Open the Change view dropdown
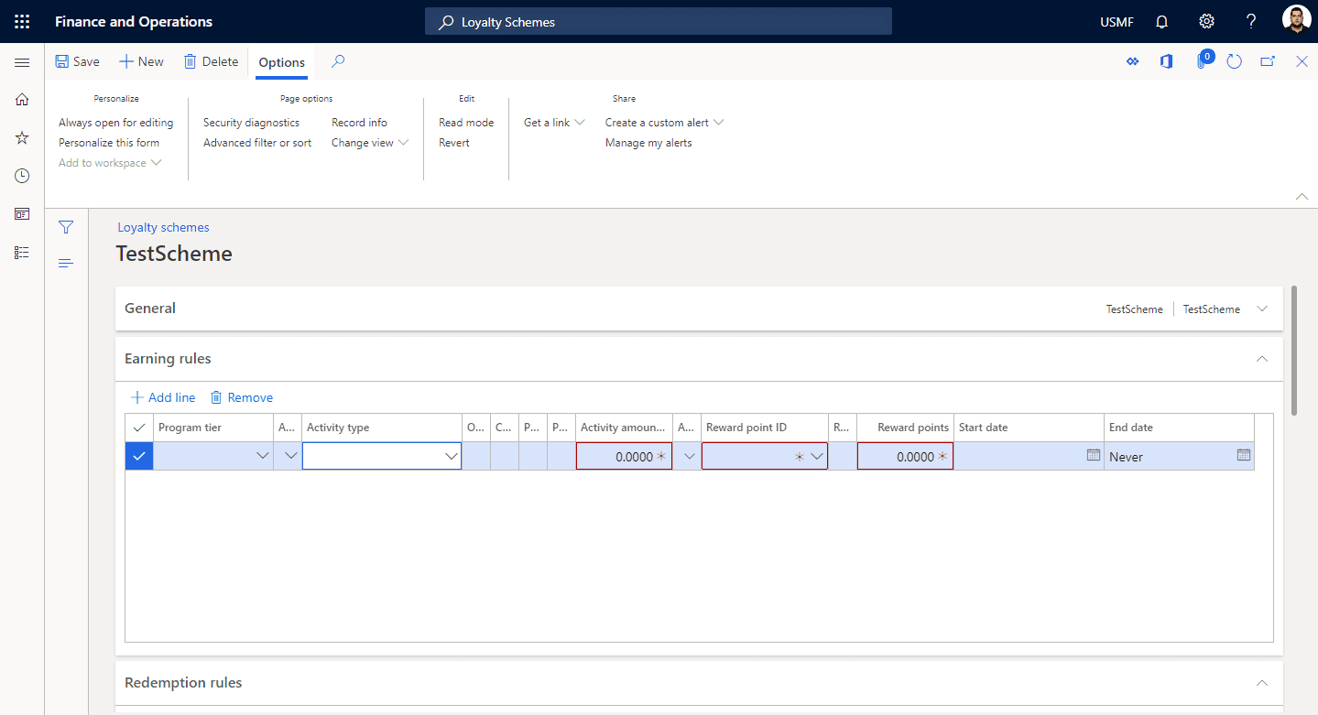The width and height of the screenshot is (1318, 715). click(370, 143)
